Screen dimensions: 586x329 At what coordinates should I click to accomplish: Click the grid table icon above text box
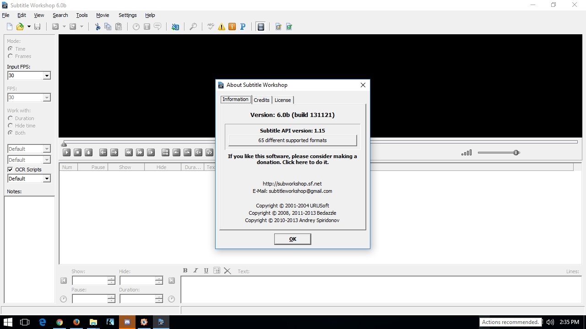coord(217,271)
